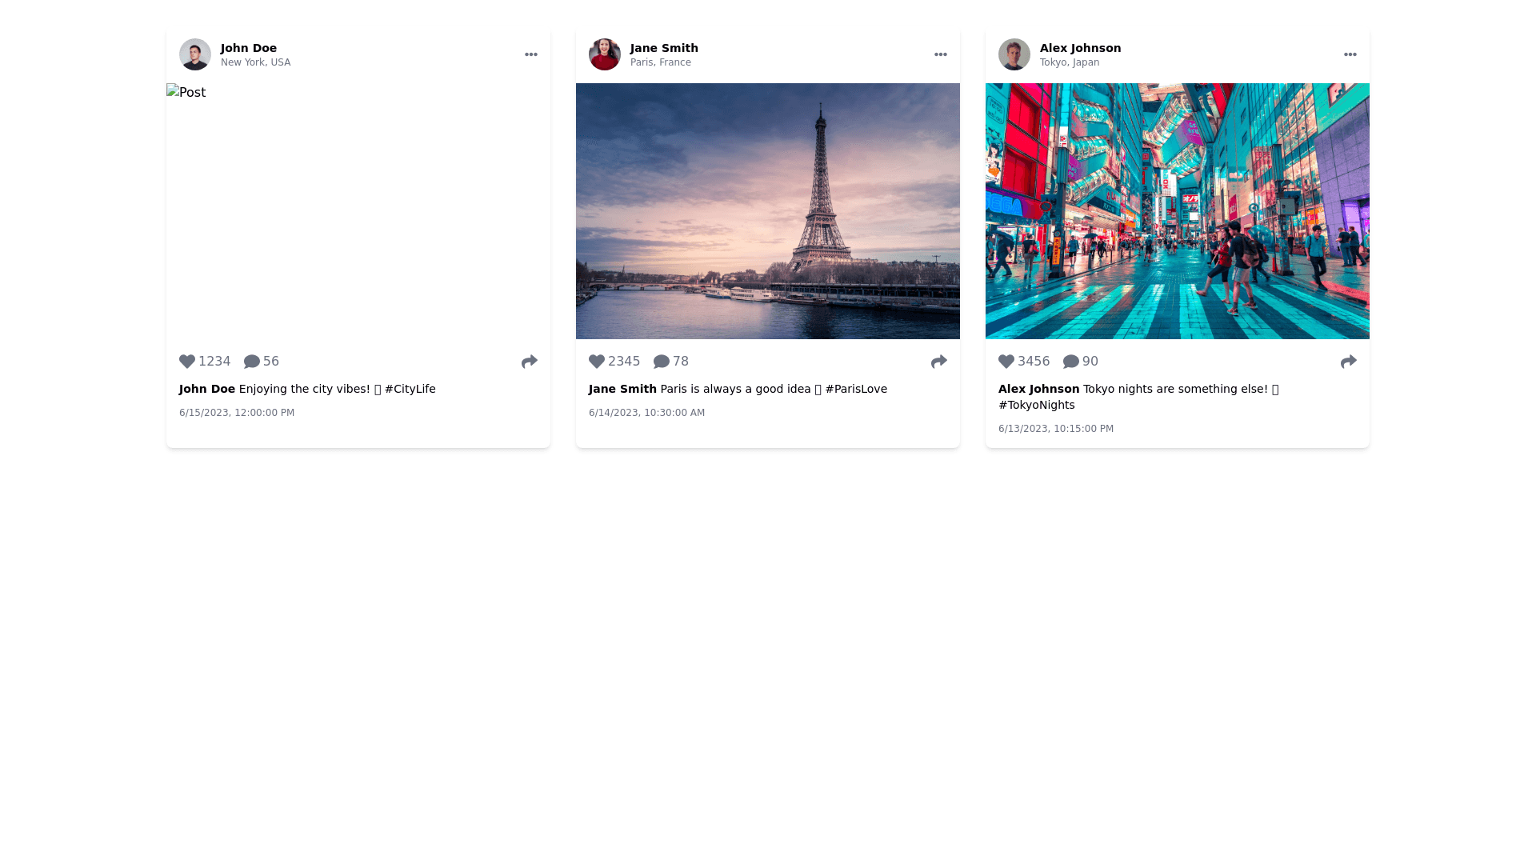
Task: Open comments on Alex Johnson's post
Action: pos(1071,362)
